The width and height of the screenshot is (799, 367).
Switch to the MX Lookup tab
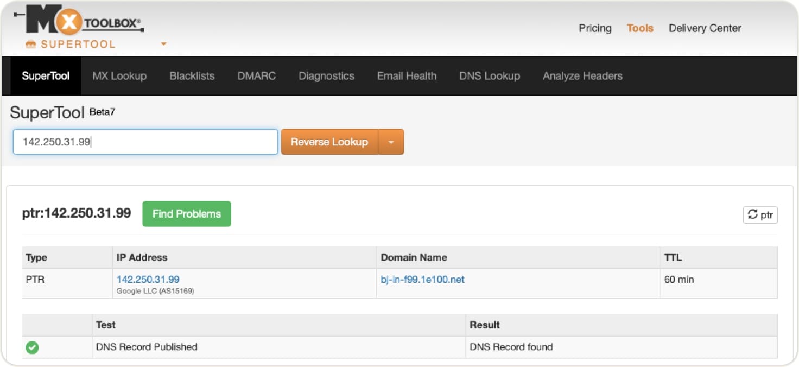[x=119, y=76]
